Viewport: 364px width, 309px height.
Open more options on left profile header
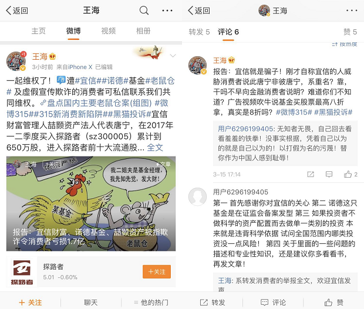point(167,11)
